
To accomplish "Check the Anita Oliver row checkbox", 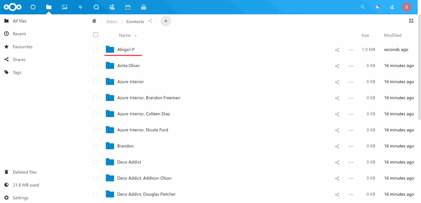I will point(96,66).
